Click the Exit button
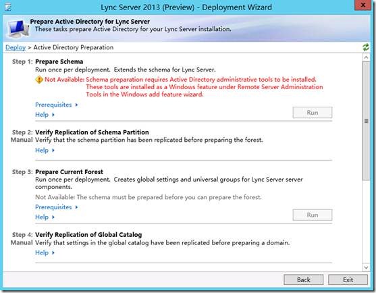The image size is (376, 293). (x=348, y=279)
